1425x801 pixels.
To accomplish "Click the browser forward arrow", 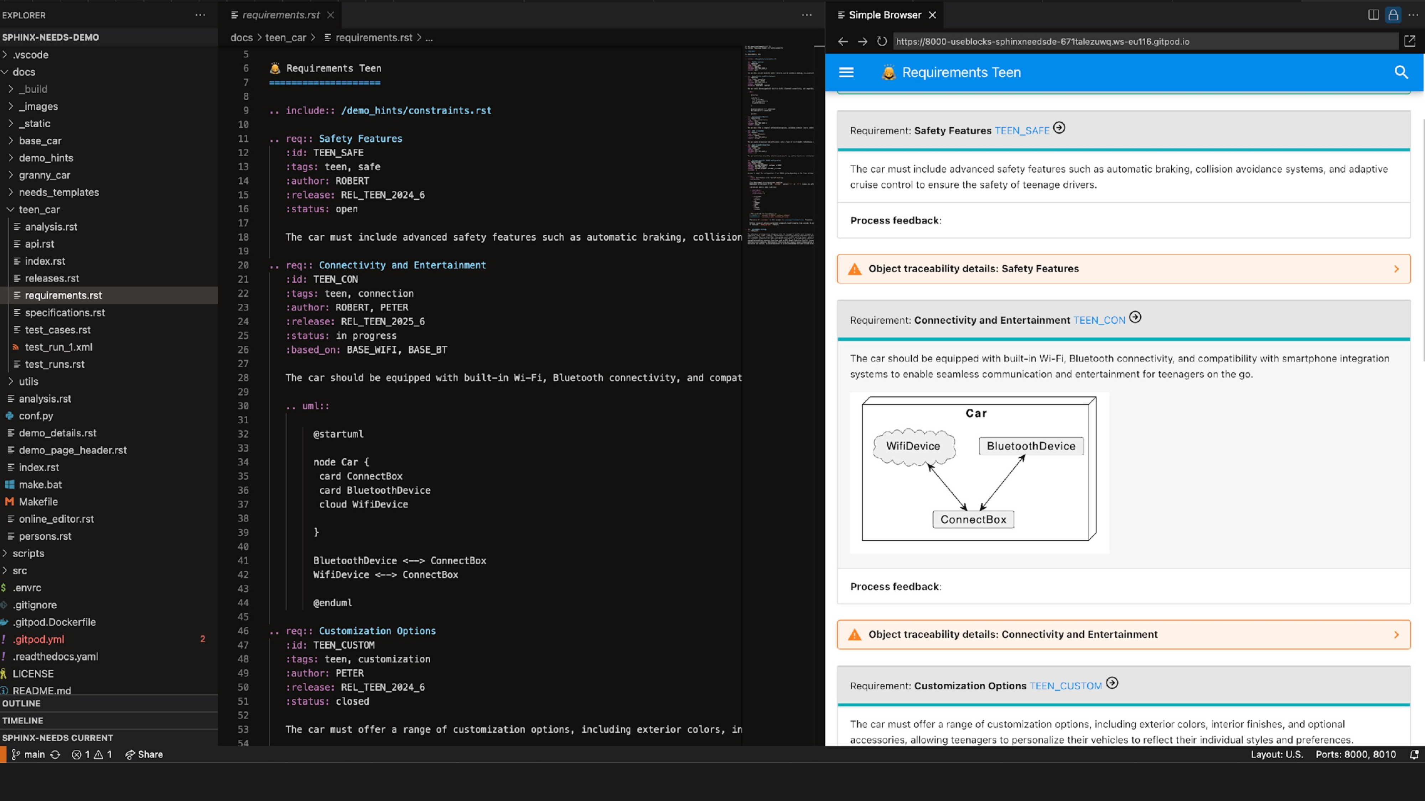I will pos(862,41).
